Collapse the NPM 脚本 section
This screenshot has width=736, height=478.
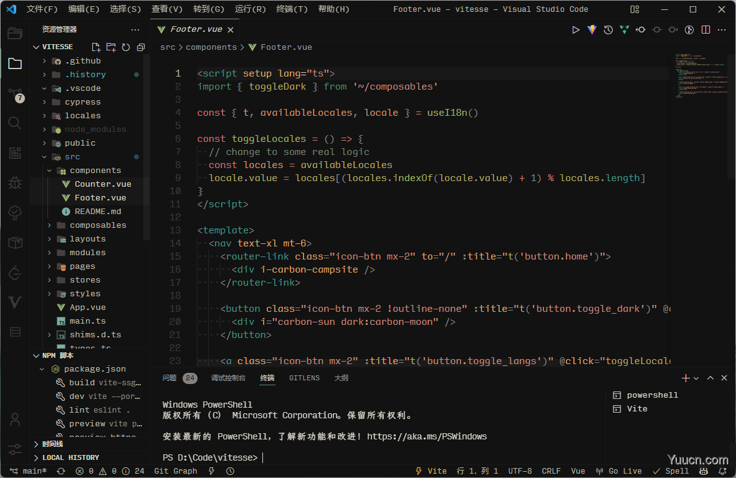click(x=36, y=355)
